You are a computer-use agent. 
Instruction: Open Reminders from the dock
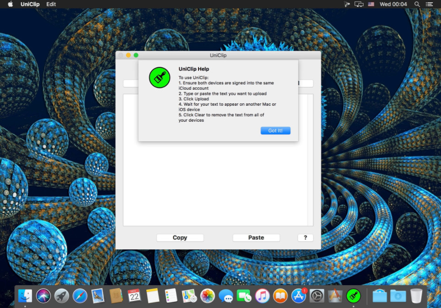pyautogui.click(x=171, y=296)
